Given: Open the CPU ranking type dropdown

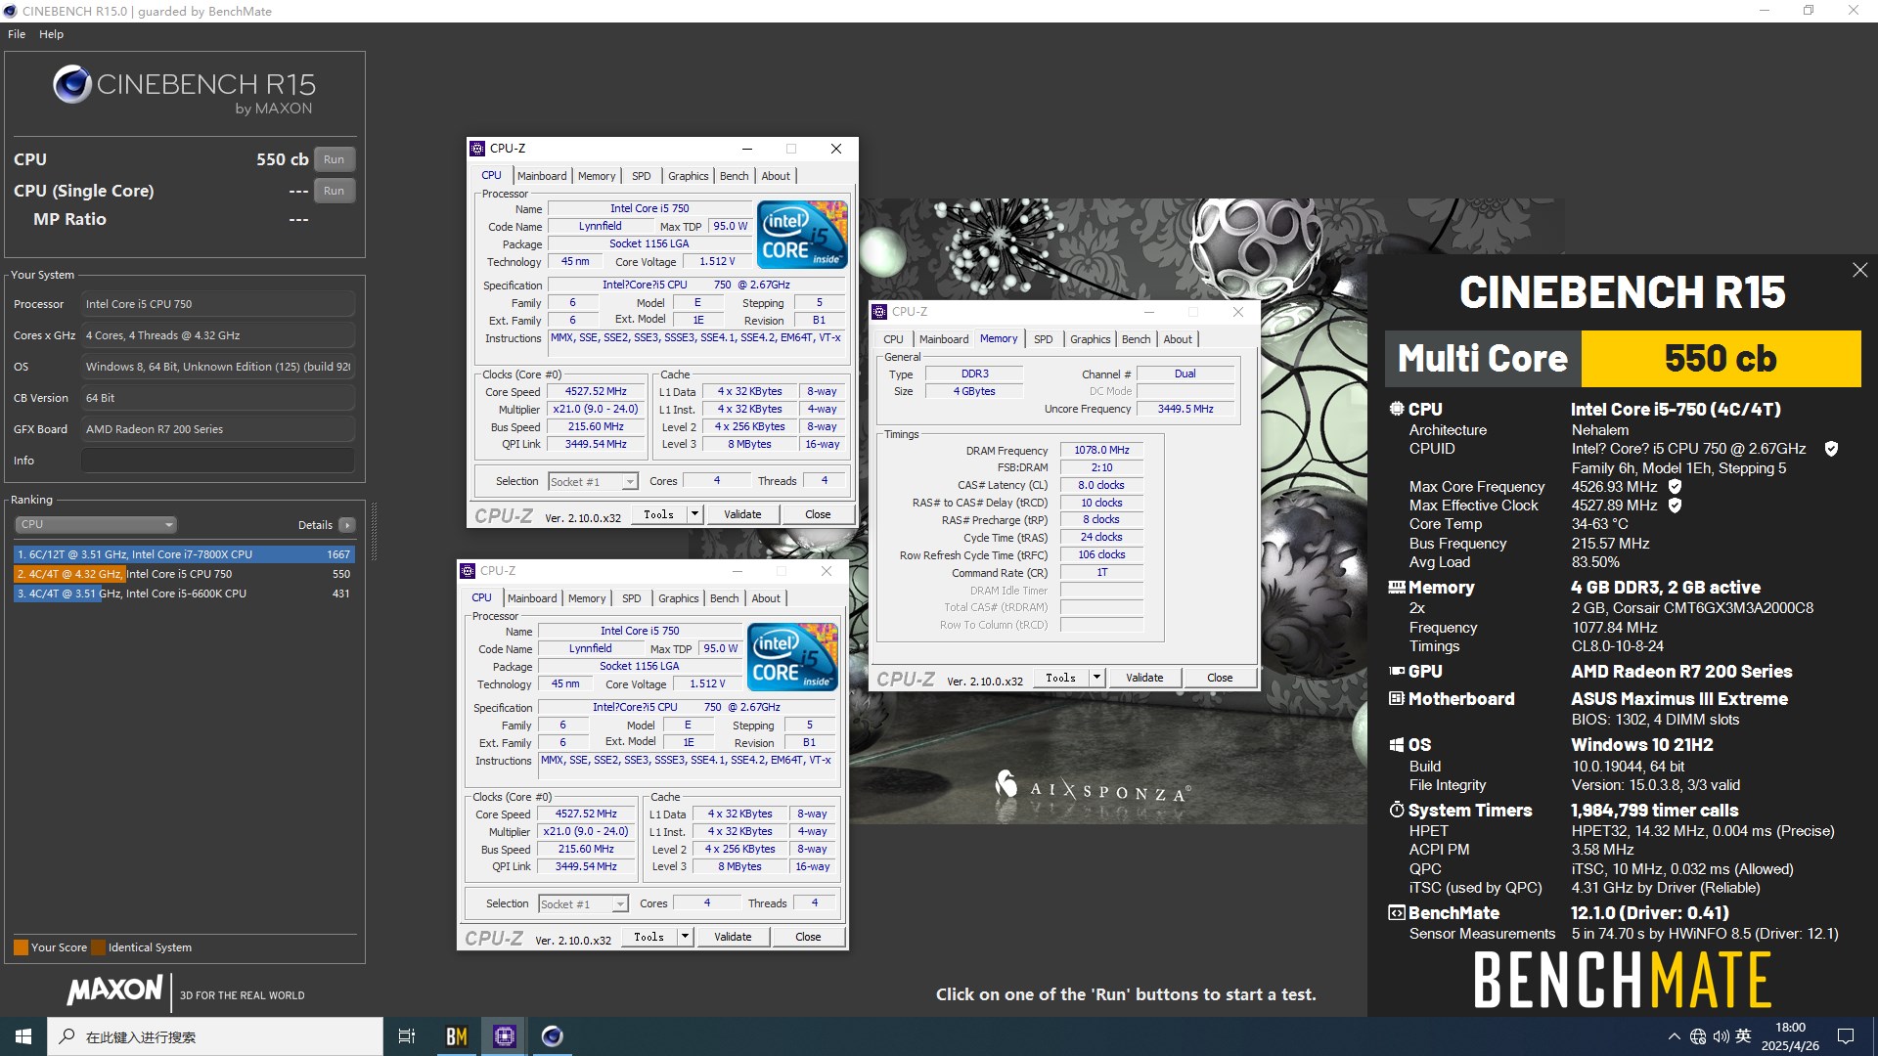Looking at the screenshot, I should click(x=96, y=525).
